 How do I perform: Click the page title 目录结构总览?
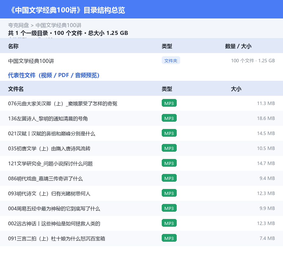pyautogui.click(x=104, y=10)
